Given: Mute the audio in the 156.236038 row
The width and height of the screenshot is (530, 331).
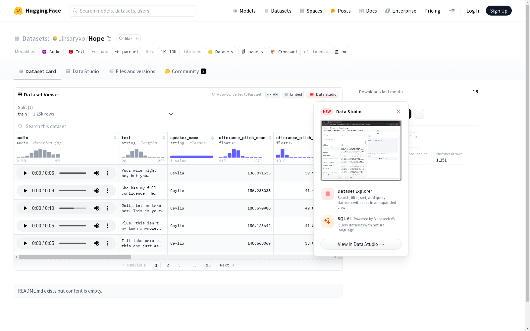Looking at the screenshot, I should point(97,191).
